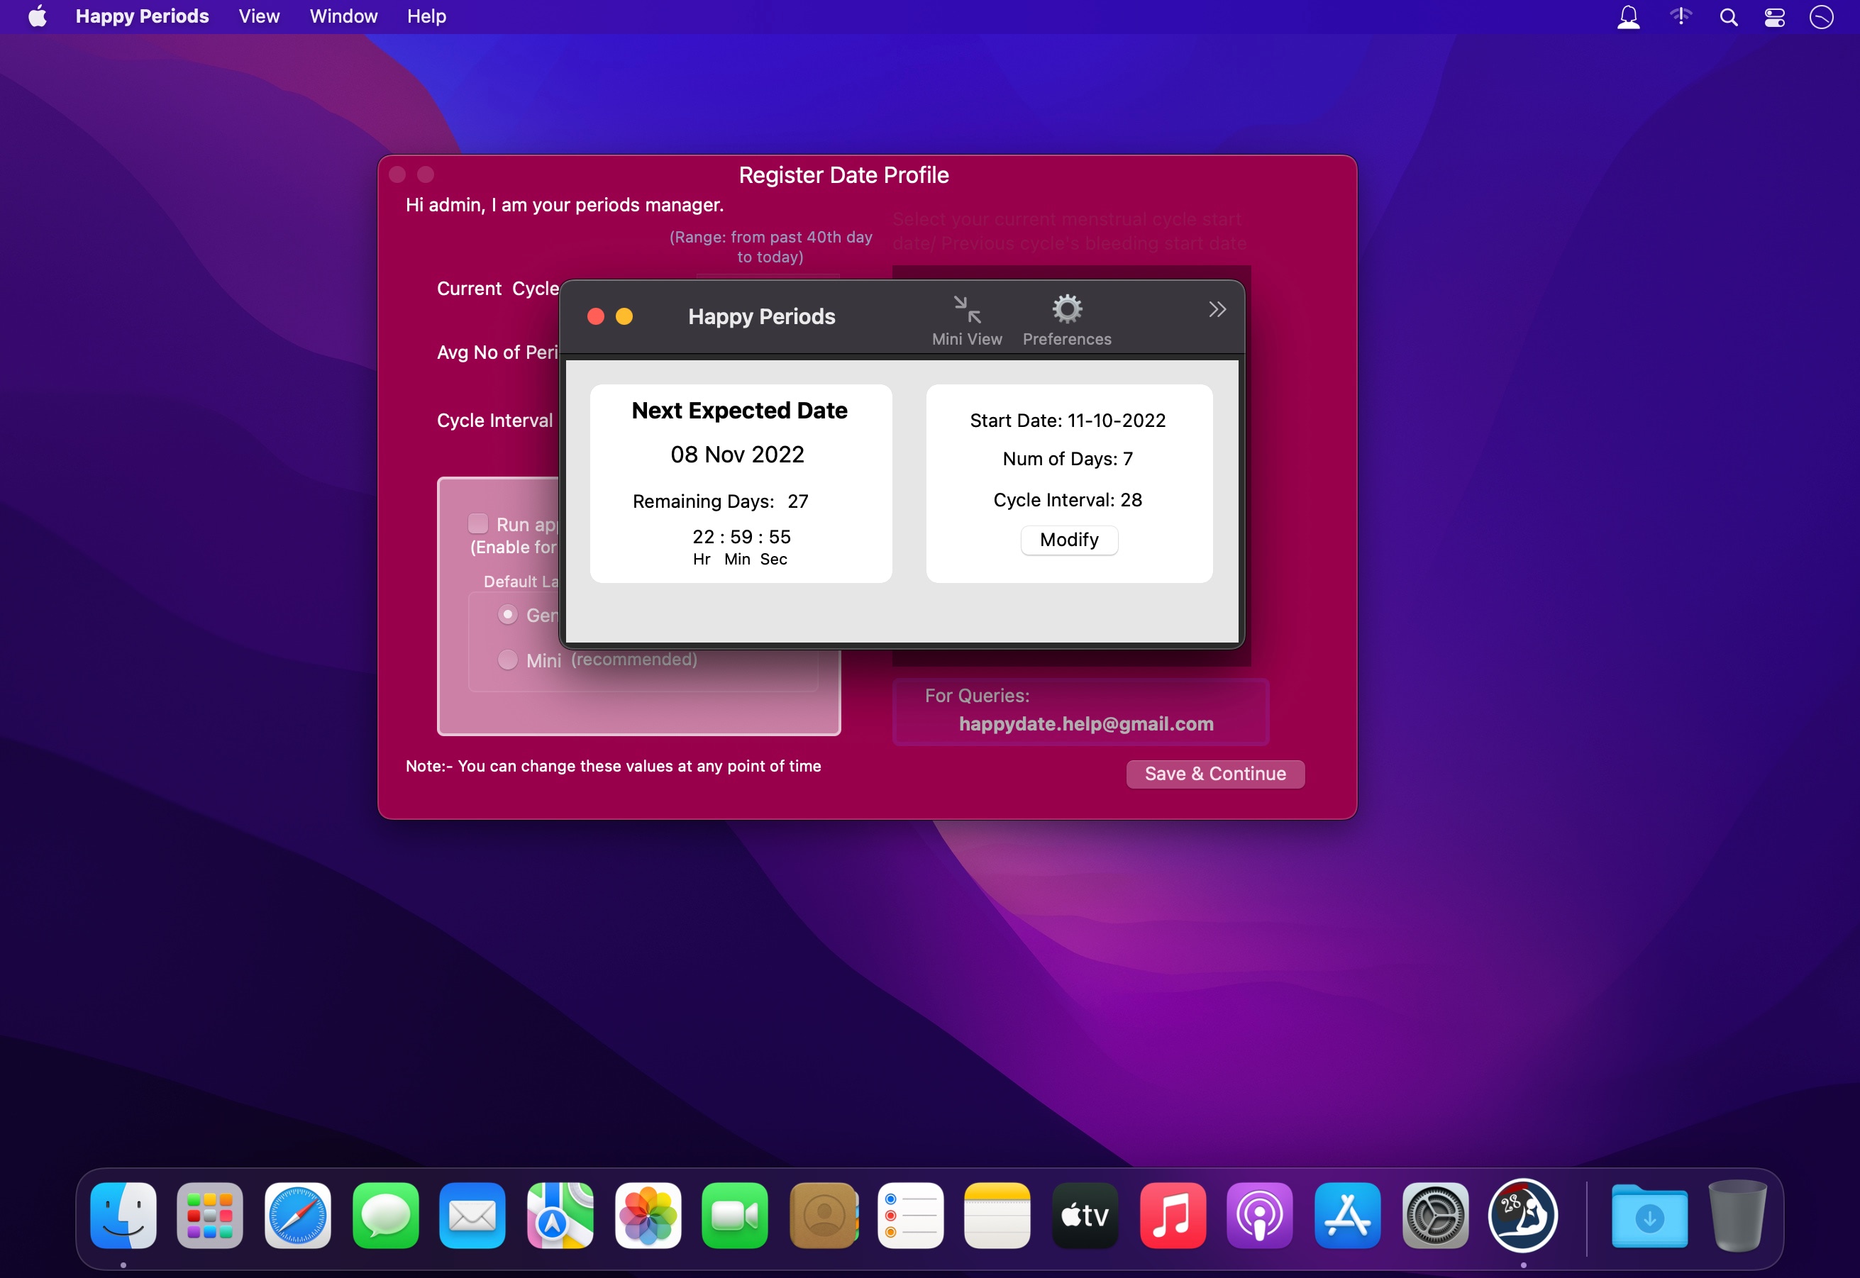This screenshot has height=1278, width=1860.
Task: Click the notification bell menu bar icon
Action: click(1628, 17)
